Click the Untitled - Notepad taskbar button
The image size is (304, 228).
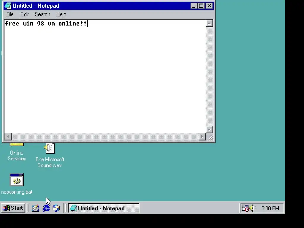pos(104,208)
